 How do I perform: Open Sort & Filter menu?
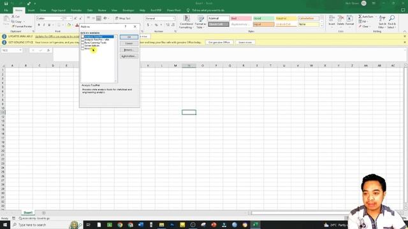[382, 22]
